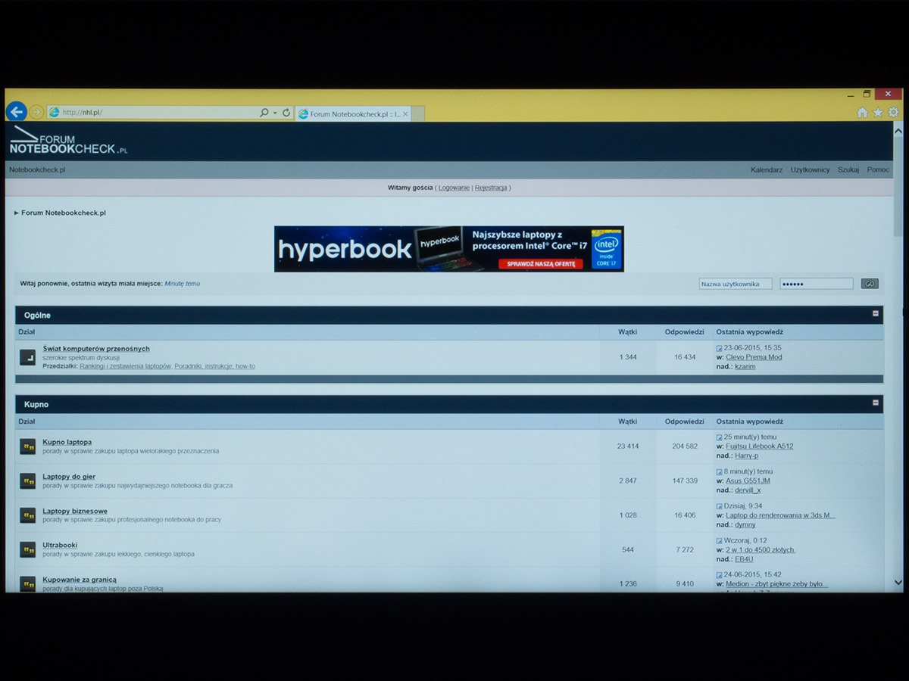This screenshot has width=909, height=681.
Task: Click the scroll down arrow of the page scrollbar
Action: click(898, 583)
